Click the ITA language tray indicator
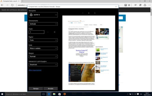Screen dimensions: 152x96 [141, 94]
